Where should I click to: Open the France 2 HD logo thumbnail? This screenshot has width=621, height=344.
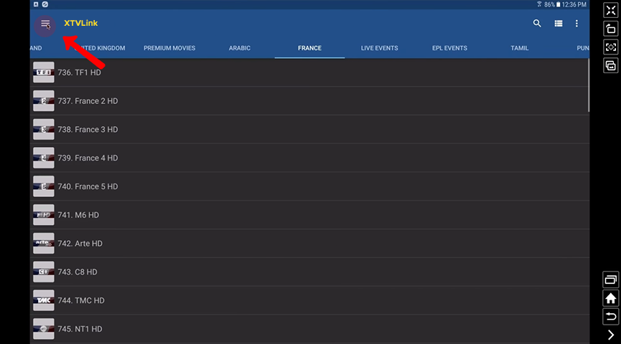click(44, 101)
